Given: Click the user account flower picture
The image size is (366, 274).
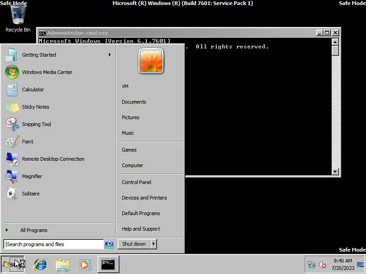Looking at the screenshot, I should pyautogui.click(x=151, y=61).
